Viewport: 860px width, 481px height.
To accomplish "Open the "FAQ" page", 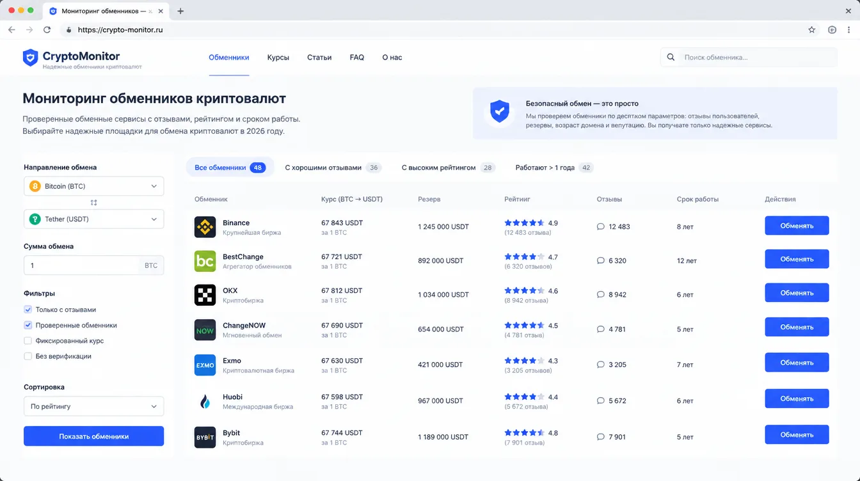I will point(357,58).
